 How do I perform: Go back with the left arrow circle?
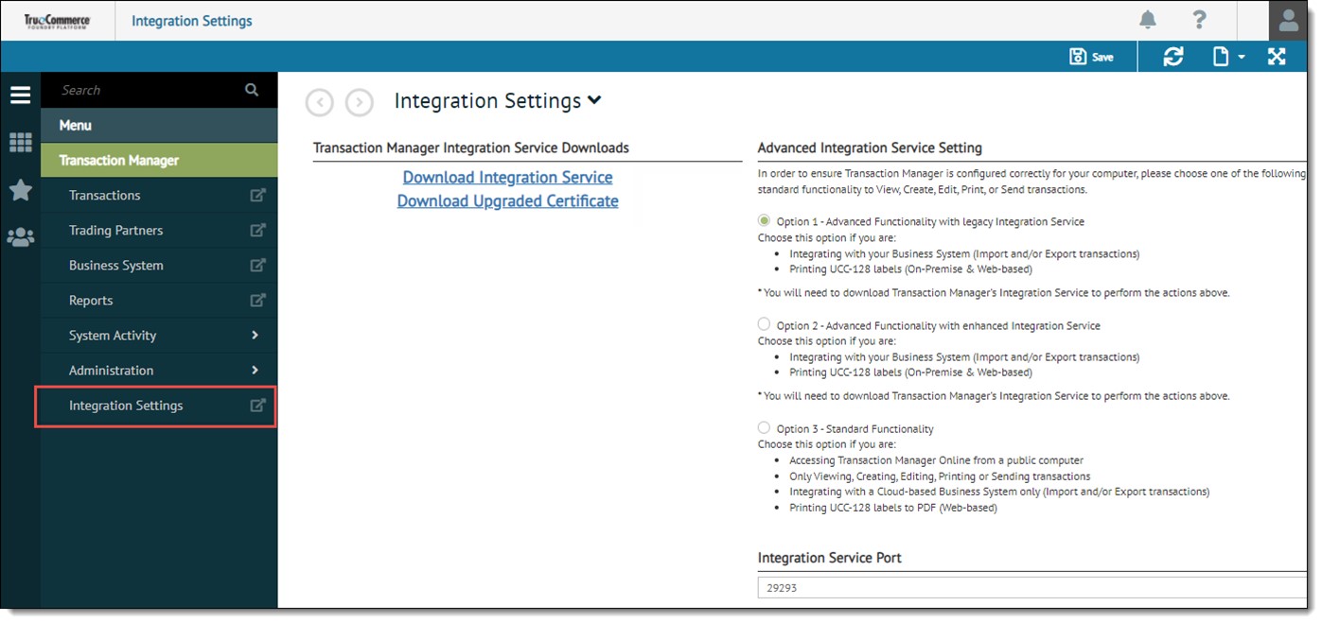pyautogui.click(x=320, y=102)
